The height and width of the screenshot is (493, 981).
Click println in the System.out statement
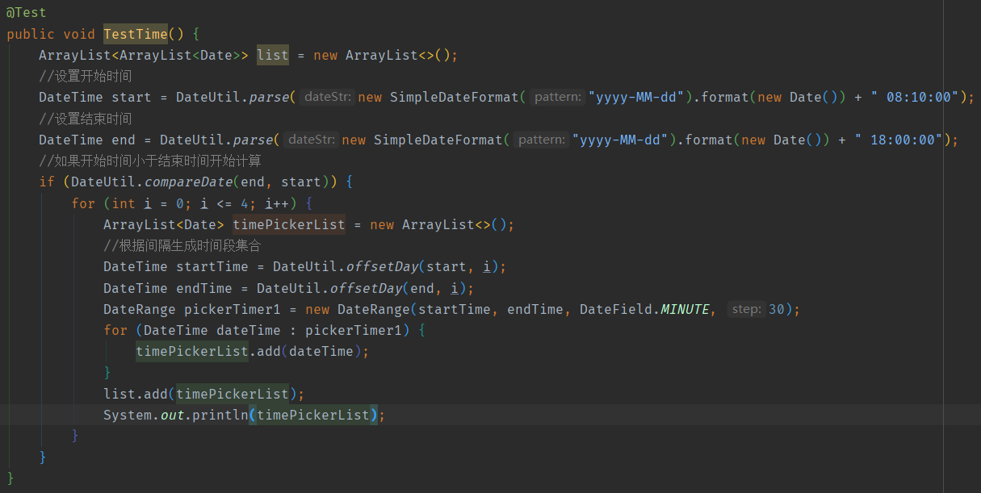(x=220, y=415)
